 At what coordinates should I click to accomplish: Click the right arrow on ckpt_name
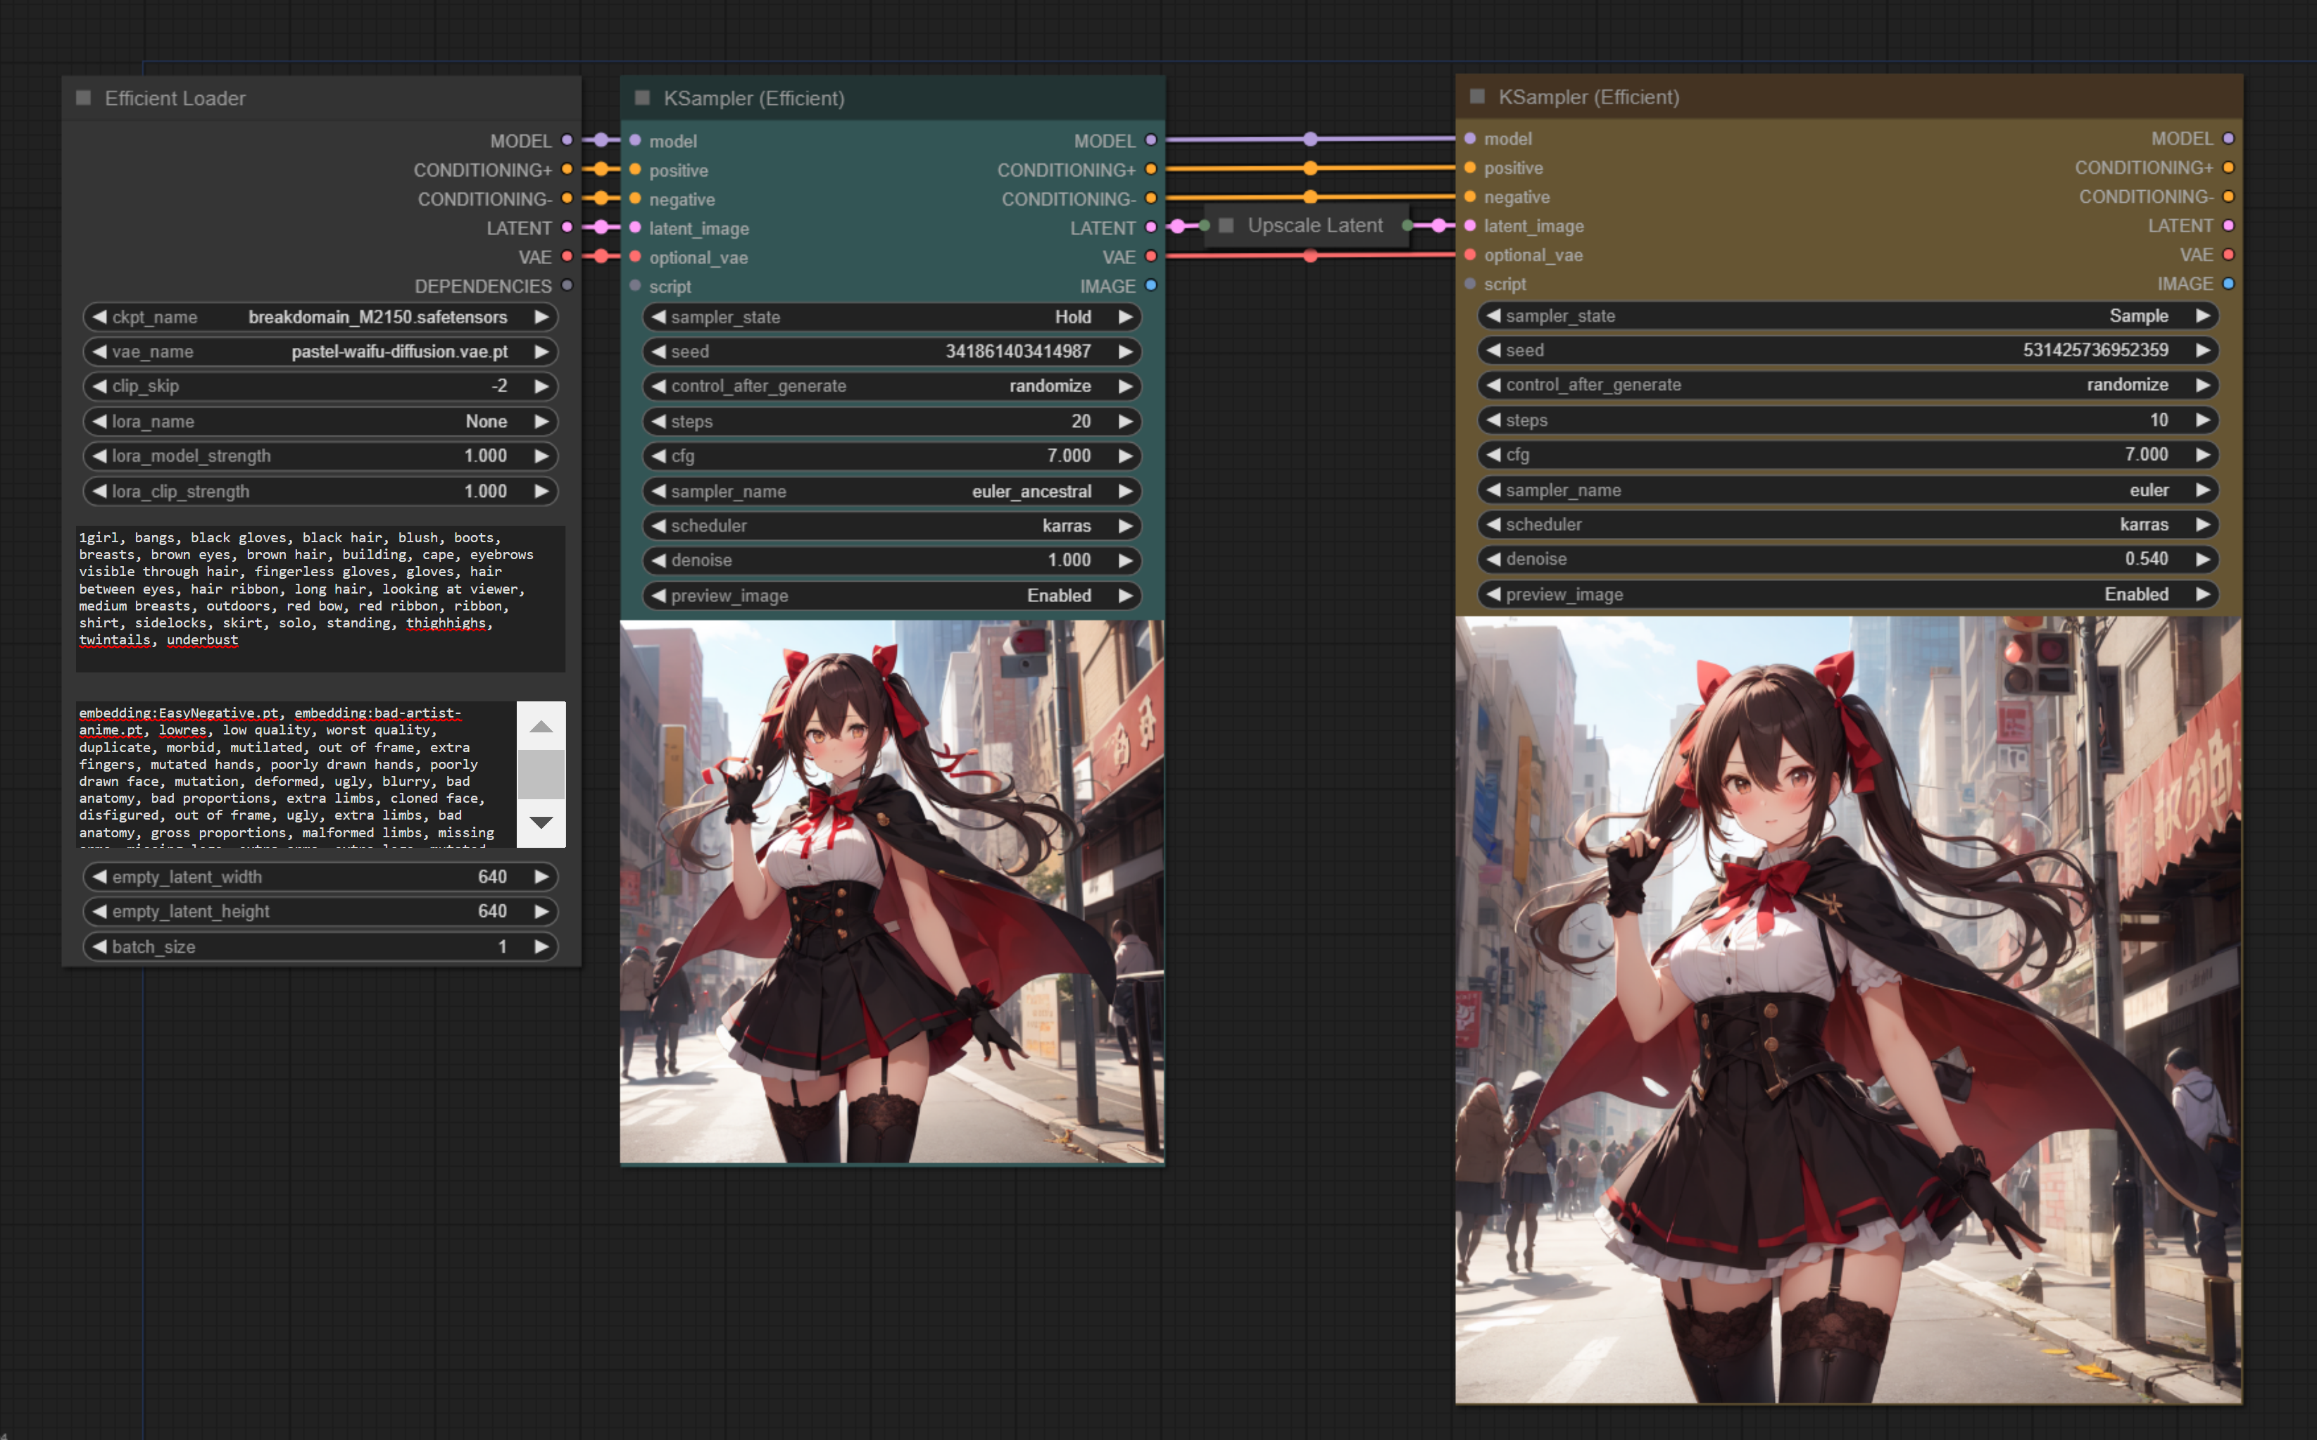pos(541,317)
